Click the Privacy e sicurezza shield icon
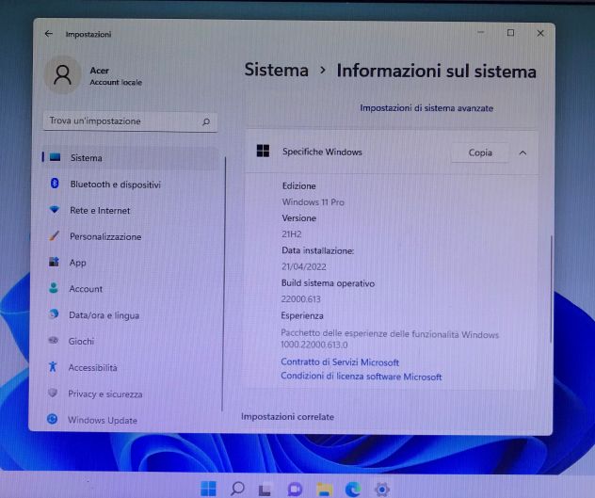The image size is (595, 498). coord(53,393)
